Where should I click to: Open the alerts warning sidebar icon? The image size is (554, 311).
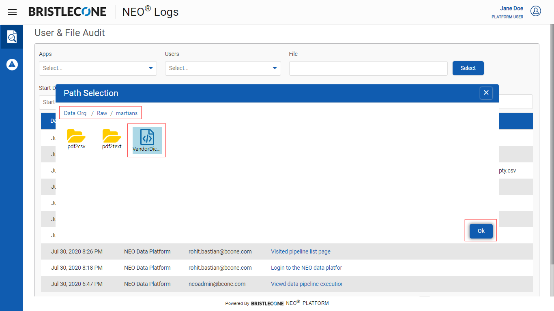click(x=12, y=64)
